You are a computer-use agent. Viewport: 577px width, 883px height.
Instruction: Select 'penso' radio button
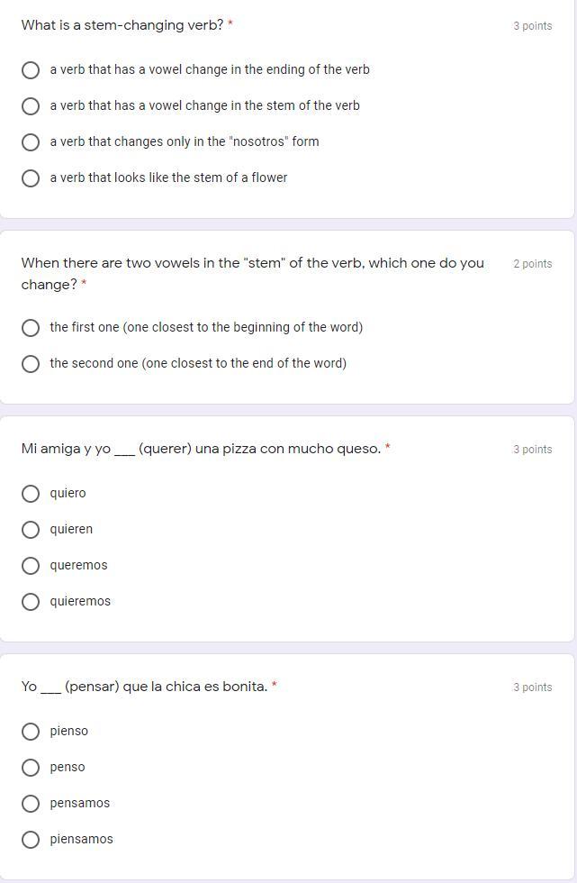[x=31, y=768]
